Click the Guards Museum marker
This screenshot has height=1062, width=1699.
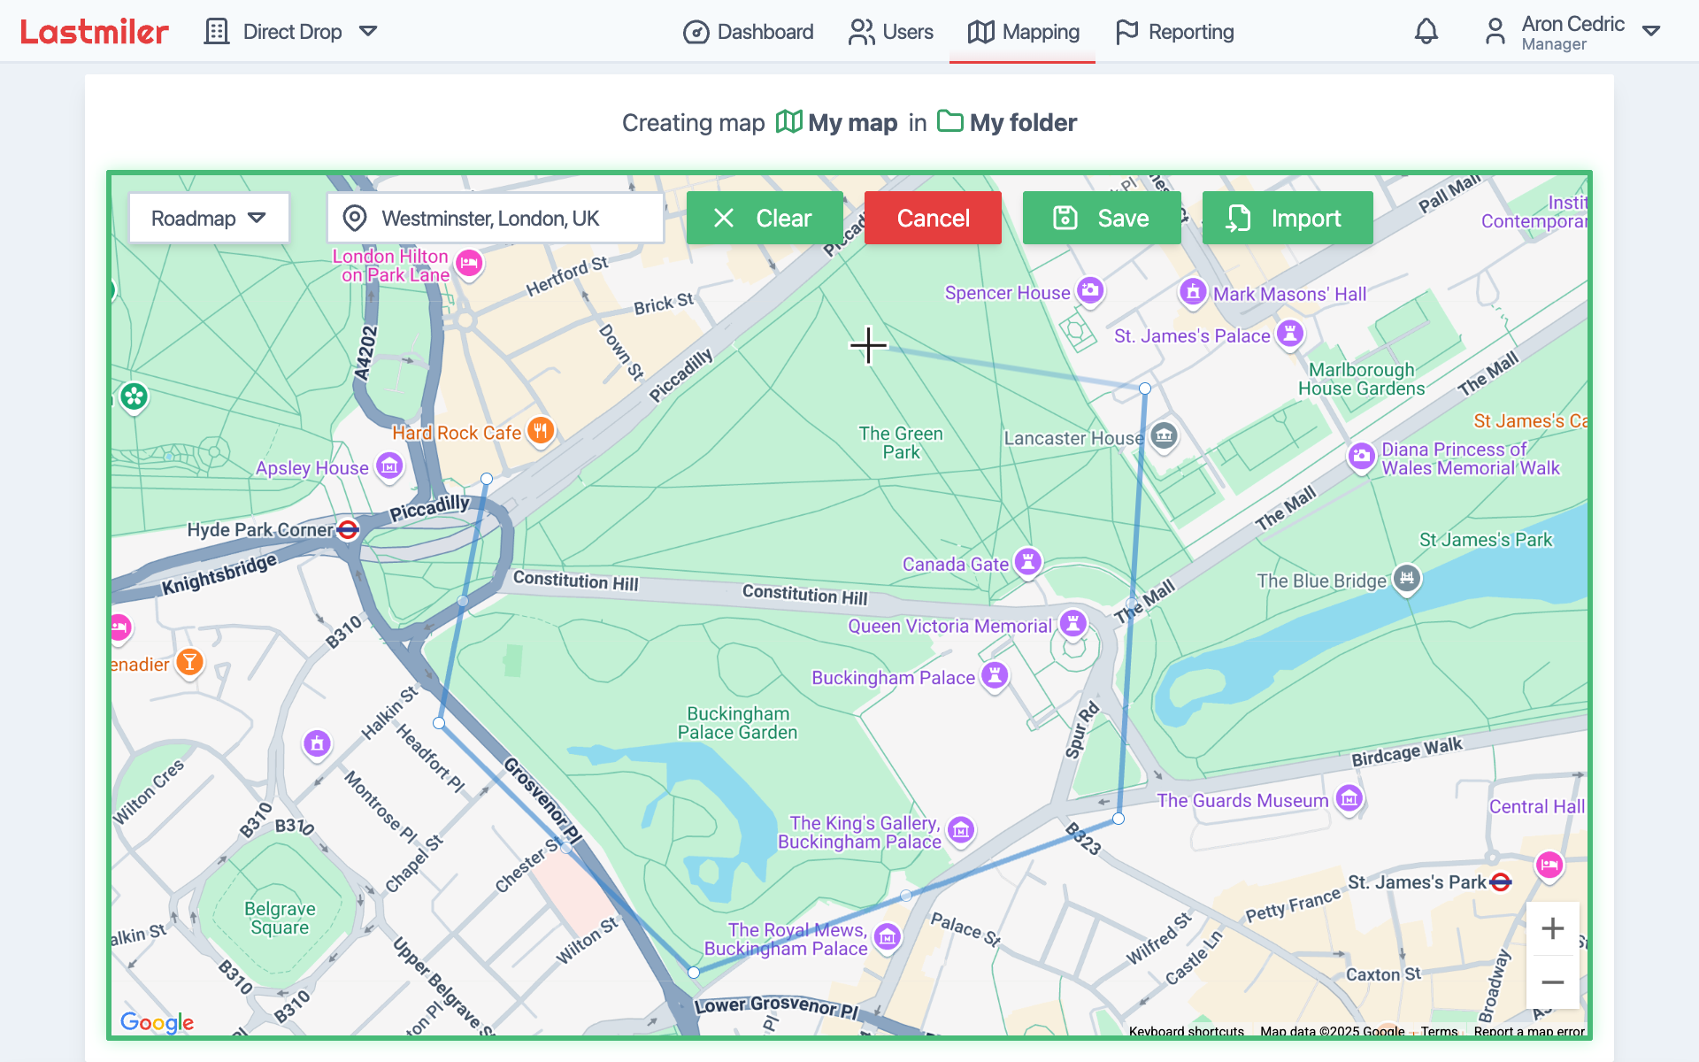1349,799
